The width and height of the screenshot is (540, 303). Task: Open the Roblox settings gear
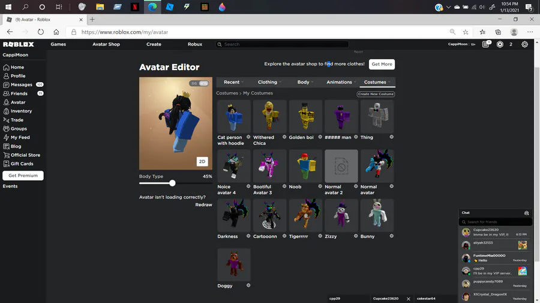pyautogui.click(x=524, y=44)
